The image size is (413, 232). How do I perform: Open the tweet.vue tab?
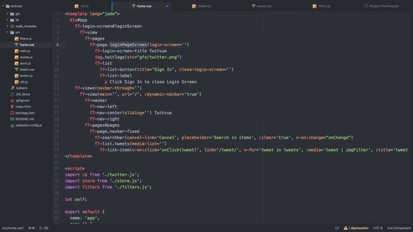tap(261, 6)
